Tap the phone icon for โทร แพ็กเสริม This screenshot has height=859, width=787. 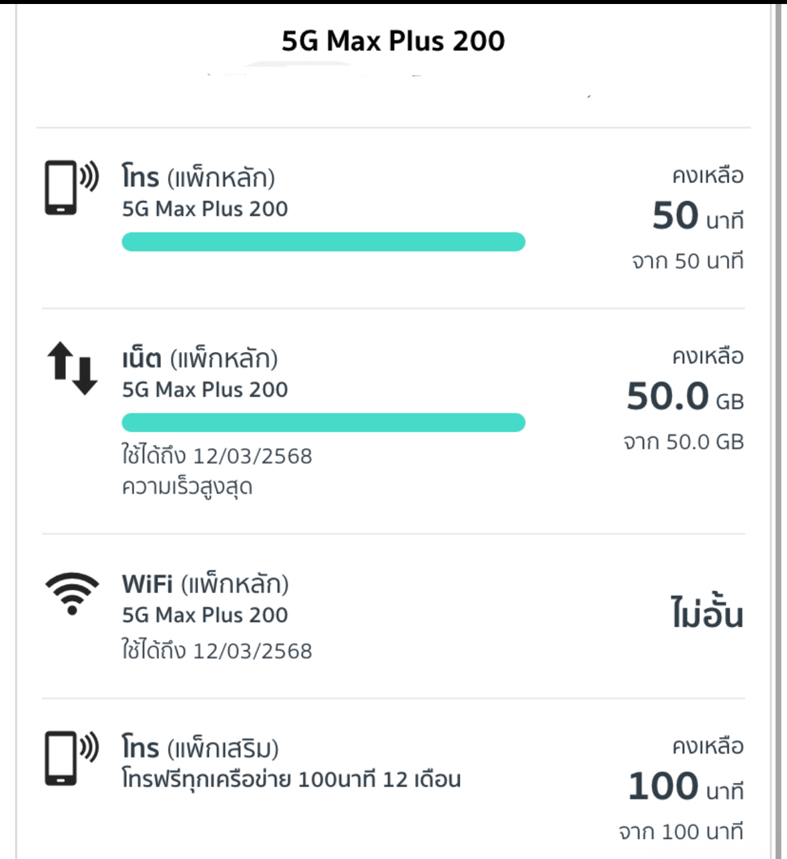pyautogui.click(x=71, y=758)
